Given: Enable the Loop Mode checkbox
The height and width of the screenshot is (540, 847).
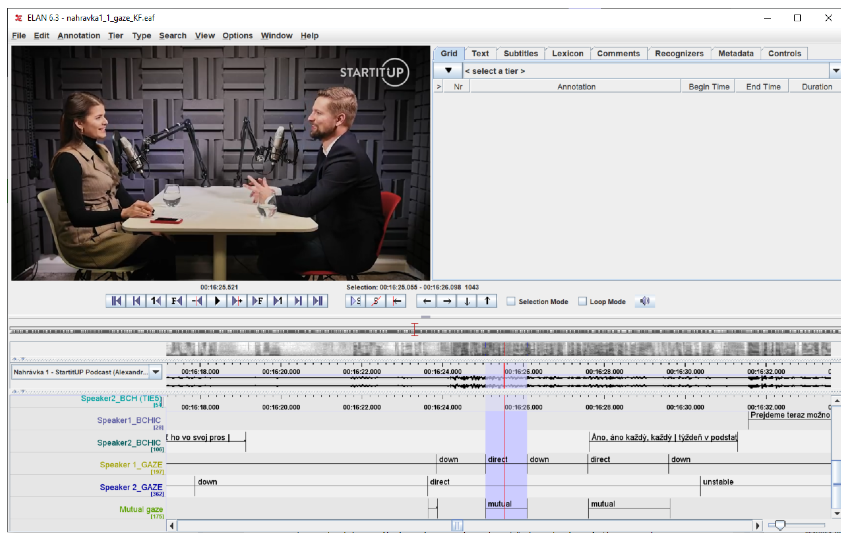Looking at the screenshot, I should [x=583, y=301].
